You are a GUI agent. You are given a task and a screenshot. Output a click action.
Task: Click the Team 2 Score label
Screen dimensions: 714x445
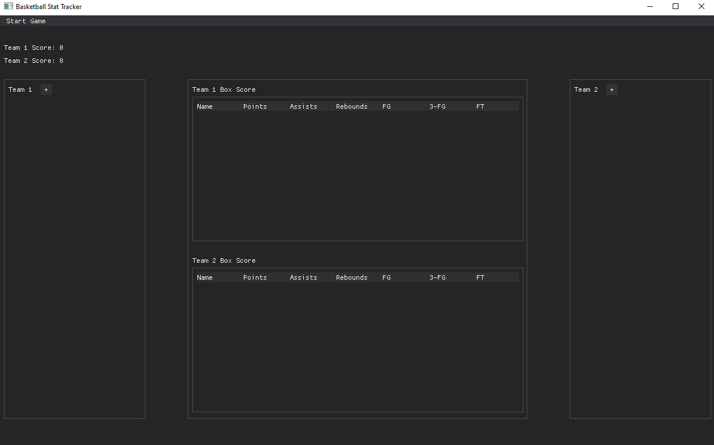[33, 61]
